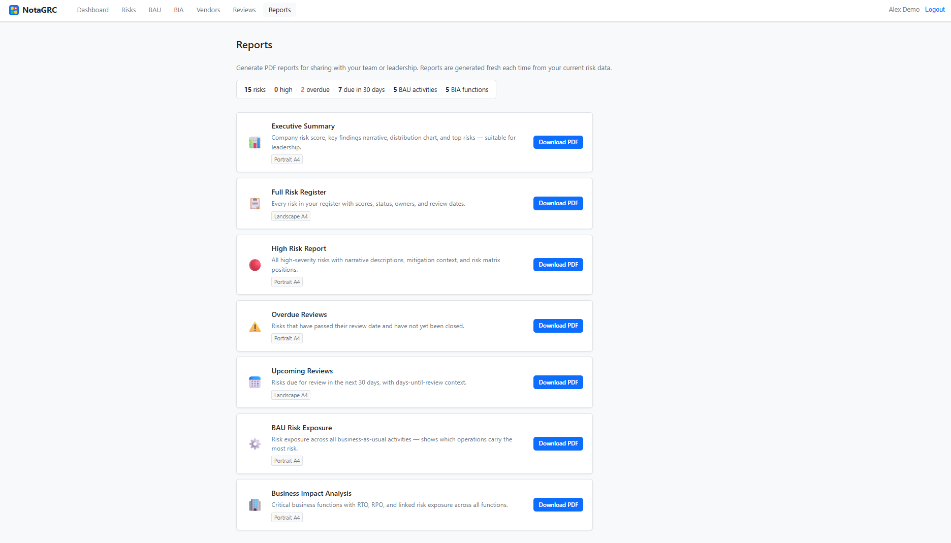Screen dimensions: 951x543
Task: Click the Logout link
Action: click(x=935, y=10)
